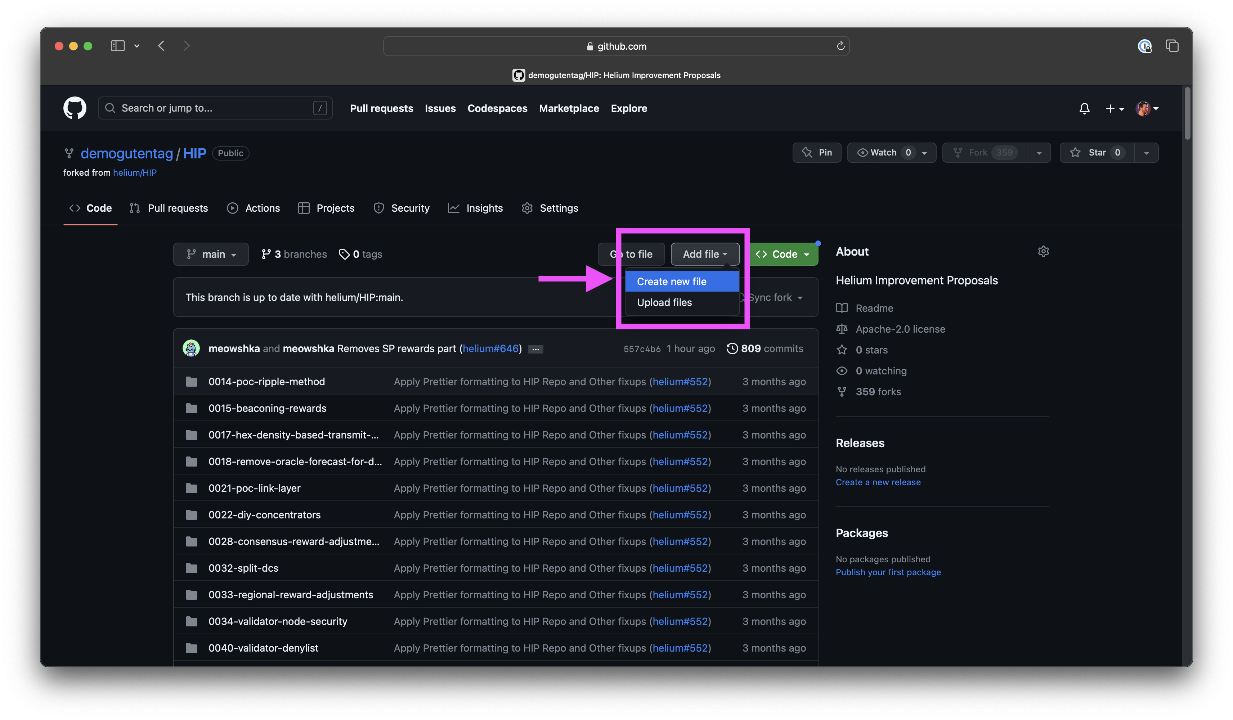
Task: Open Safari tab overview icon
Action: (x=1172, y=46)
